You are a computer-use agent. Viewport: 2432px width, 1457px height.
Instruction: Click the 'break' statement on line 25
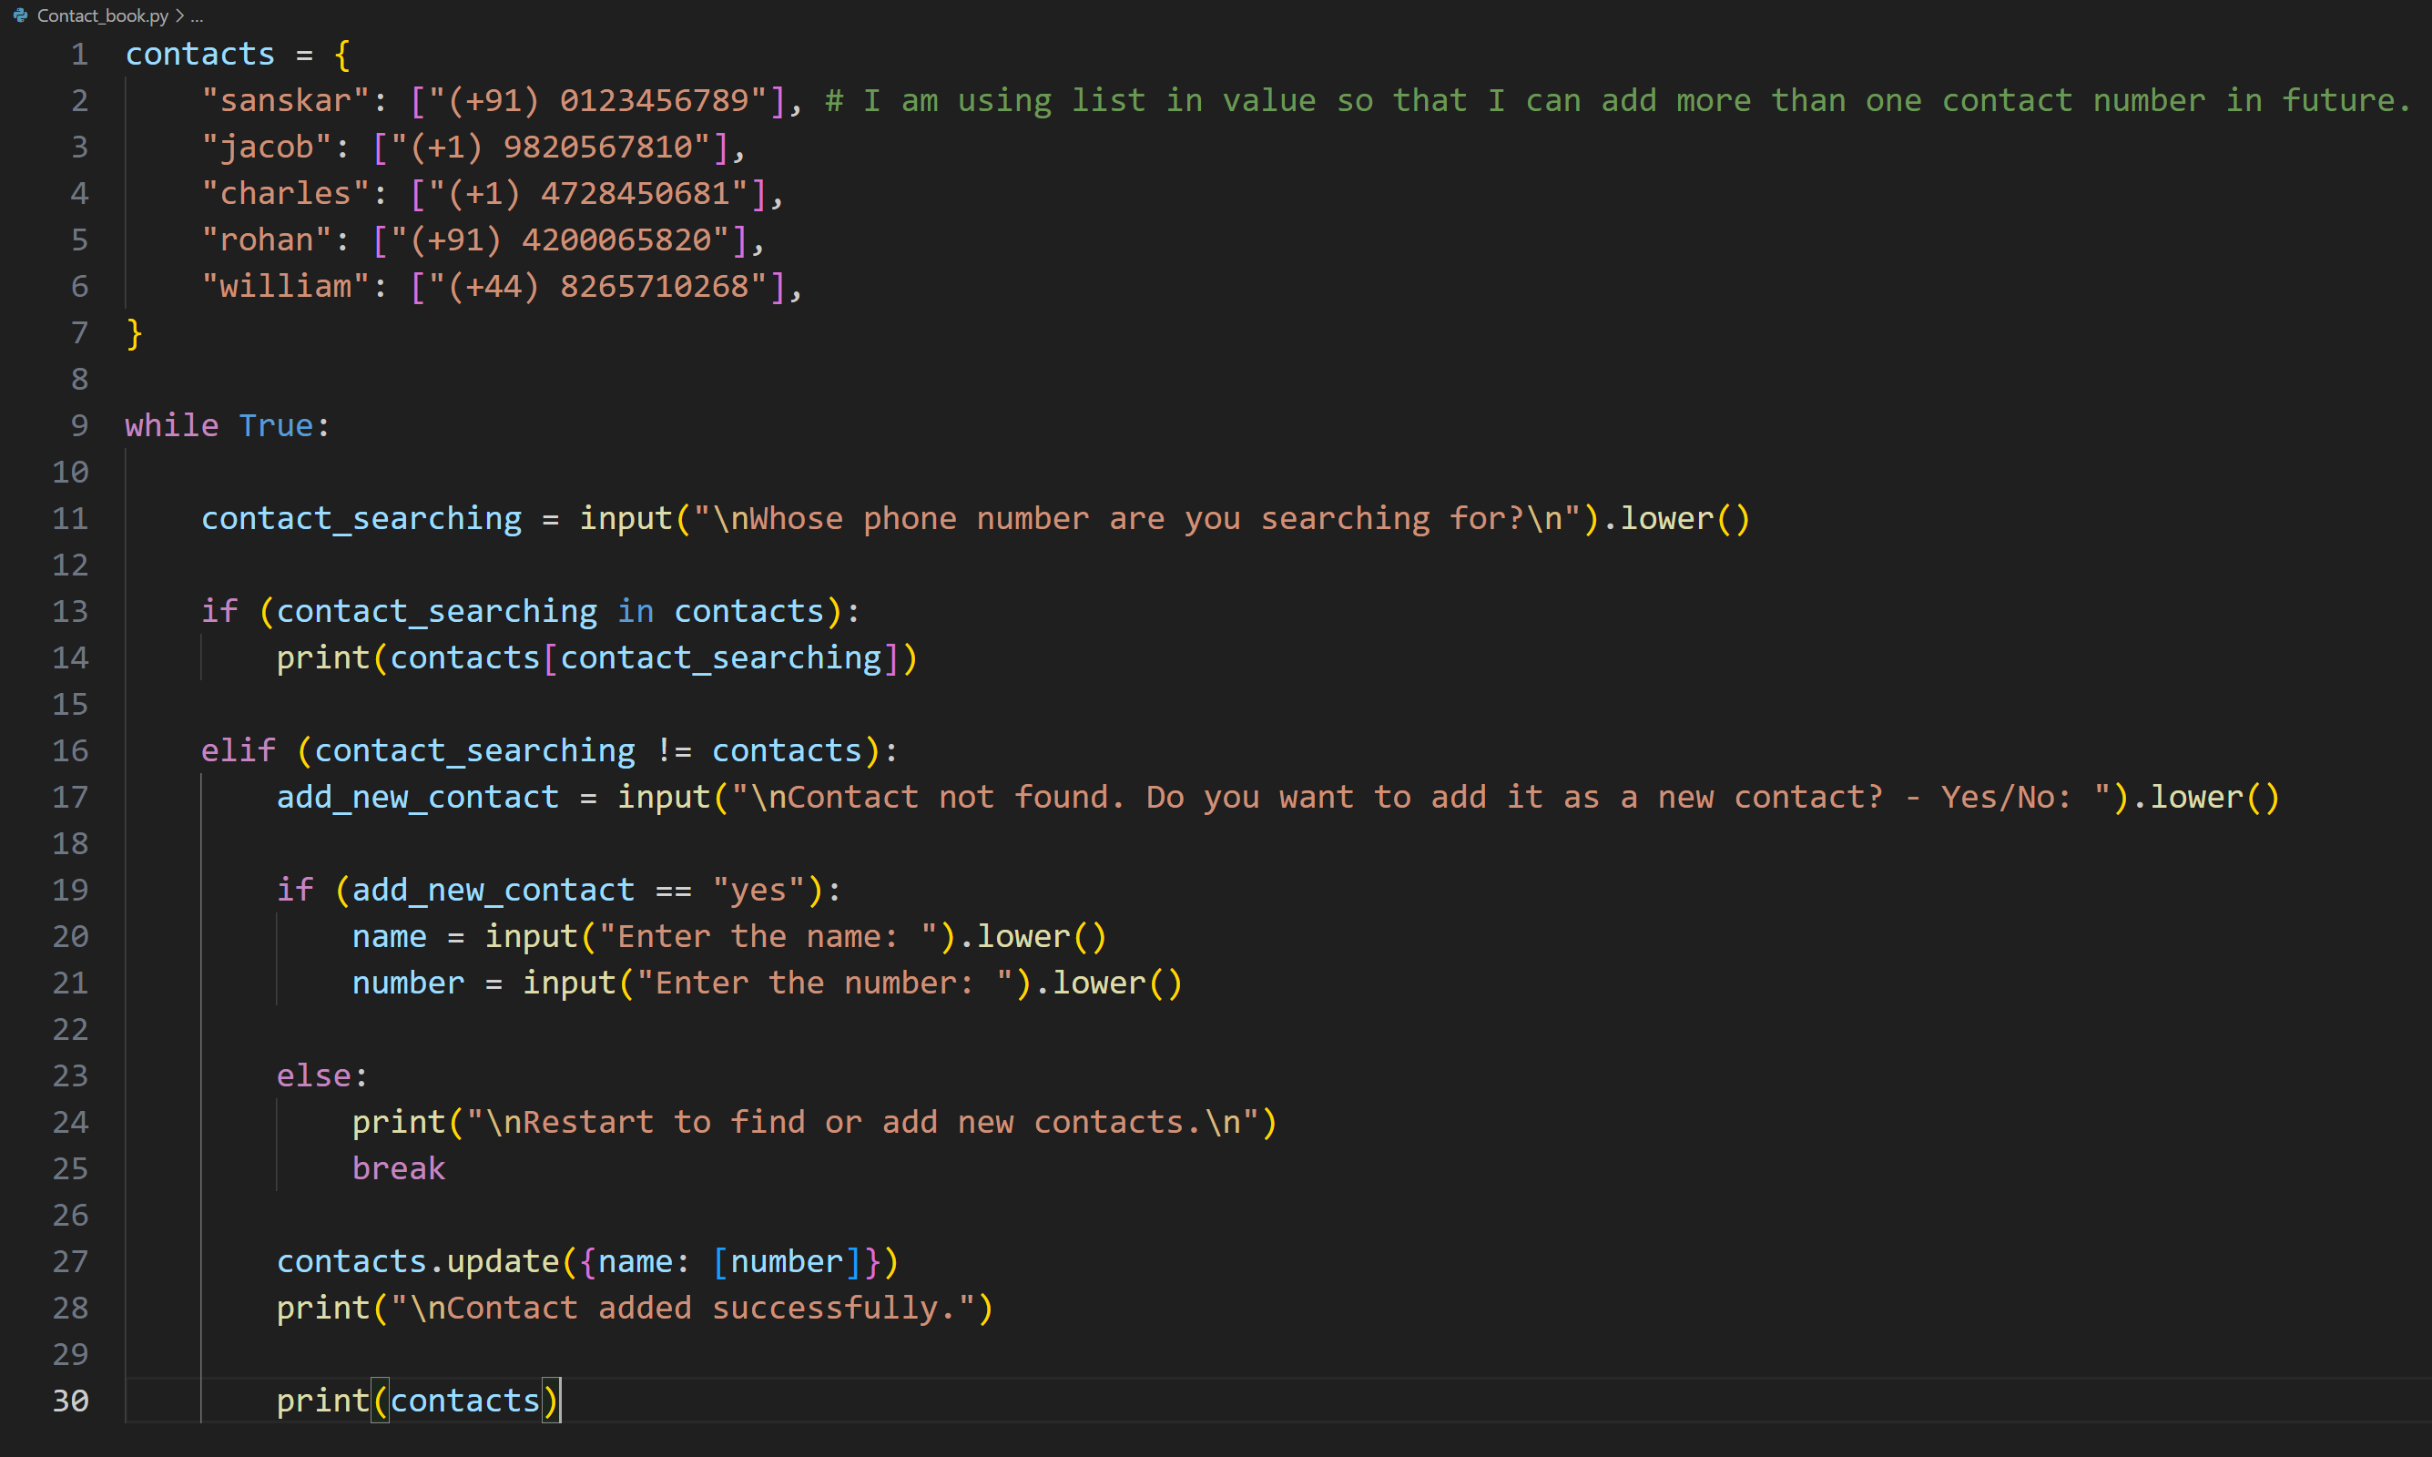(399, 1168)
